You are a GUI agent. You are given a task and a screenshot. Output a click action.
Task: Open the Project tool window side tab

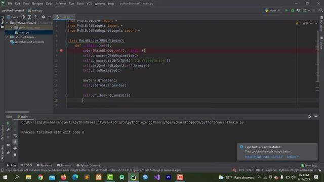pyautogui.click(x=2, y=22)
